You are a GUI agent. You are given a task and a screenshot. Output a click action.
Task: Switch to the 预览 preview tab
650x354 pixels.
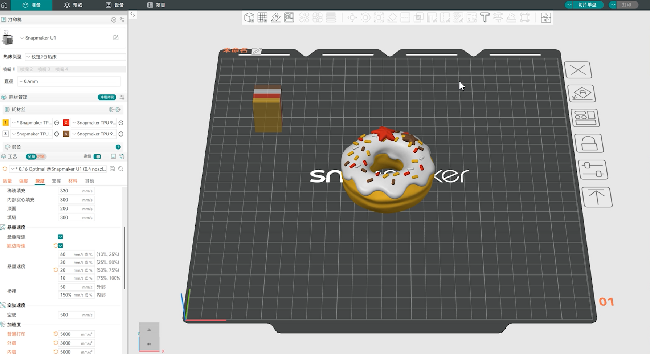[x=73, y=5]
